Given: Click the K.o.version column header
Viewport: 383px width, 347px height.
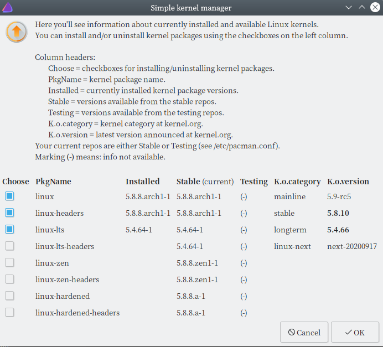Looking at the screenshot, I should 348,182.
